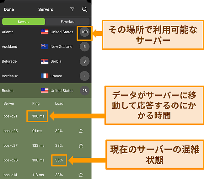Click the France flag icon
Screen dimensions: 204x179
[45, 76]
